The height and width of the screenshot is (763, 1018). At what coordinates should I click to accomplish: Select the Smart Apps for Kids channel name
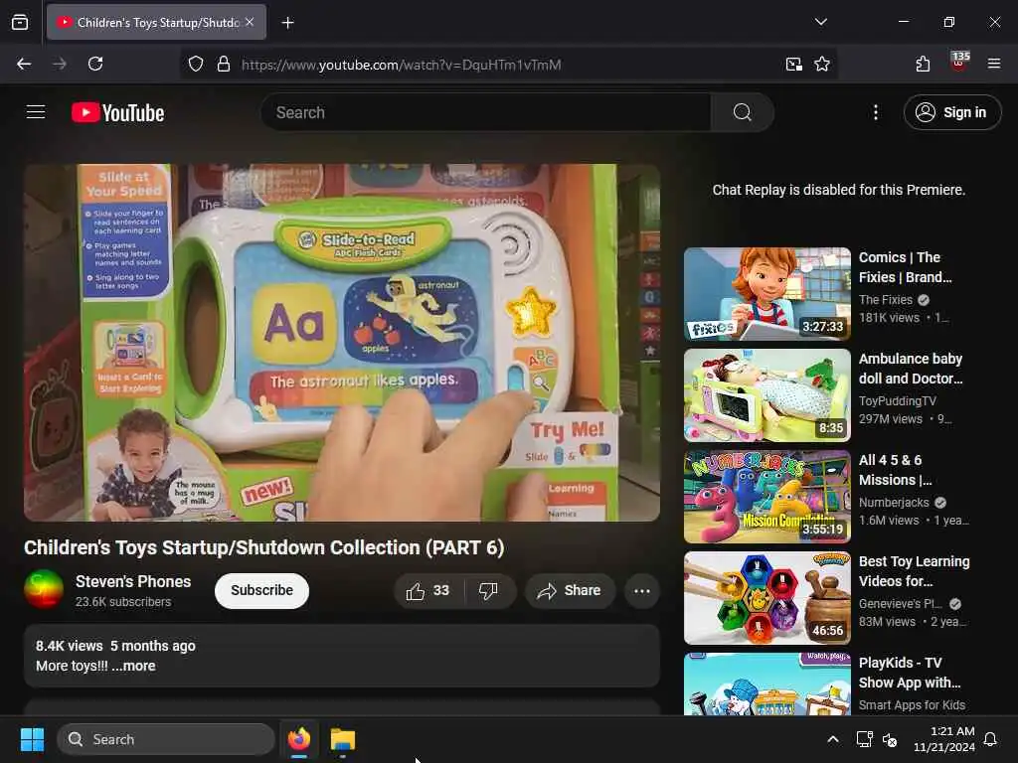[913, 704]
